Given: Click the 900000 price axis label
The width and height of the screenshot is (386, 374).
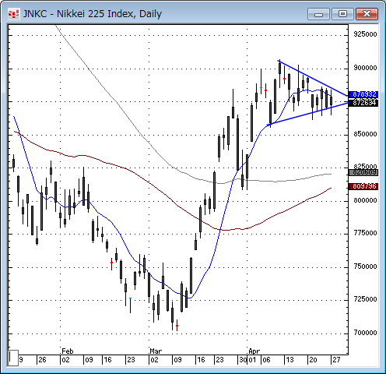Looking at the screenshot, I should click(365, 68).
